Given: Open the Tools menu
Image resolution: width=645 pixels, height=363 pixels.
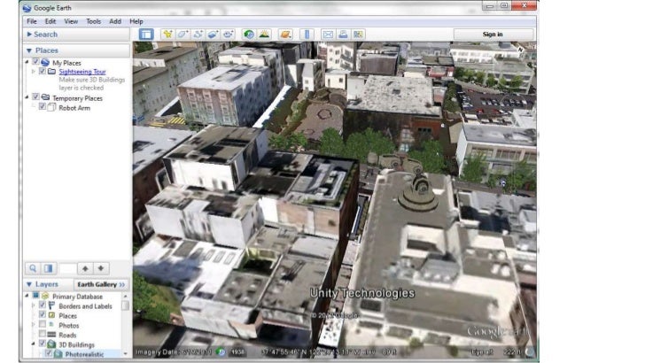Looking at the screenshot, I should point(93,21).
